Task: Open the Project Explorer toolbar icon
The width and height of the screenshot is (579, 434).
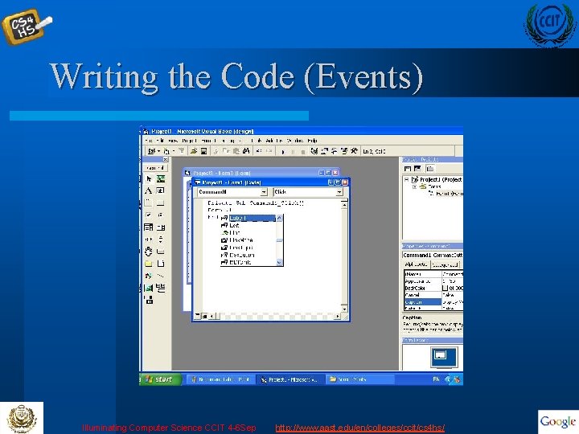Action: (314, 151)
